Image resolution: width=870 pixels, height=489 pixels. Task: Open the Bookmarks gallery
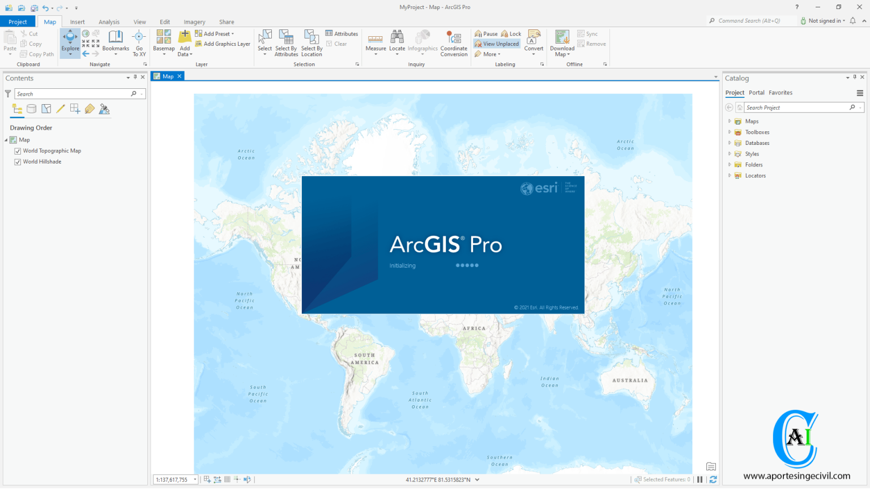click(x=115, y=42)
